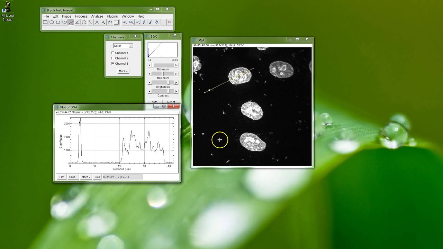This screenshot has width=443, height=249.
Task: Click the Minimum slider thumb
Action: pos(153,65)
